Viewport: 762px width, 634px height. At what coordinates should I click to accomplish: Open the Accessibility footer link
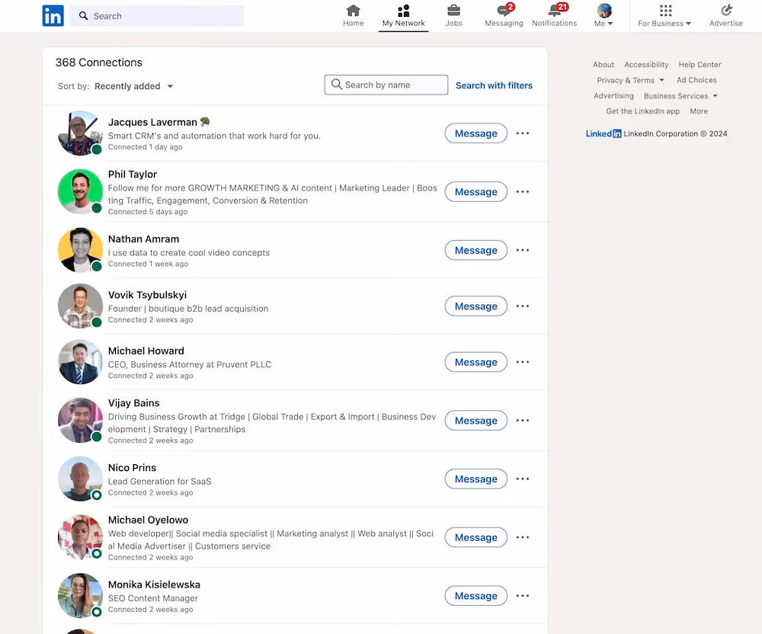pos(646,65)
